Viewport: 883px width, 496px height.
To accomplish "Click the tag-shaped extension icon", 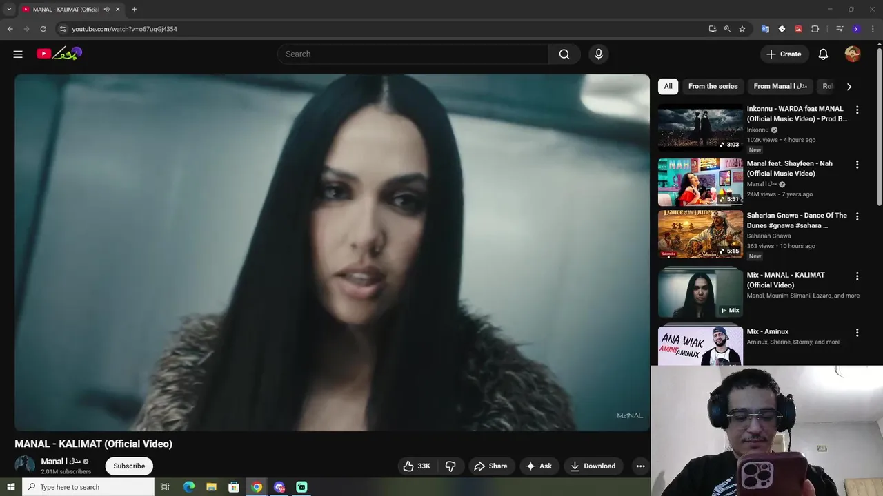I will coord(782,29).
